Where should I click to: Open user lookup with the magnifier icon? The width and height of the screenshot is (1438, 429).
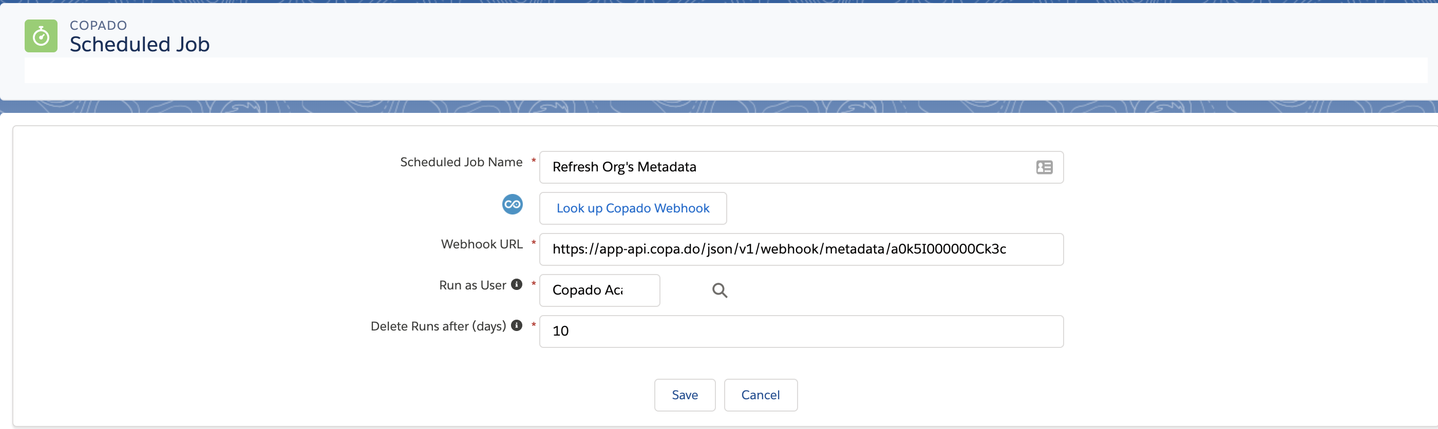pyautogui.click(x=719, y=290)
